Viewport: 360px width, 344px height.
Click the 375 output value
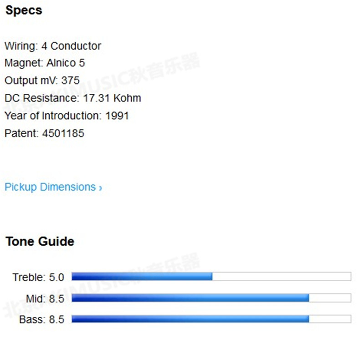pos(70,81)
